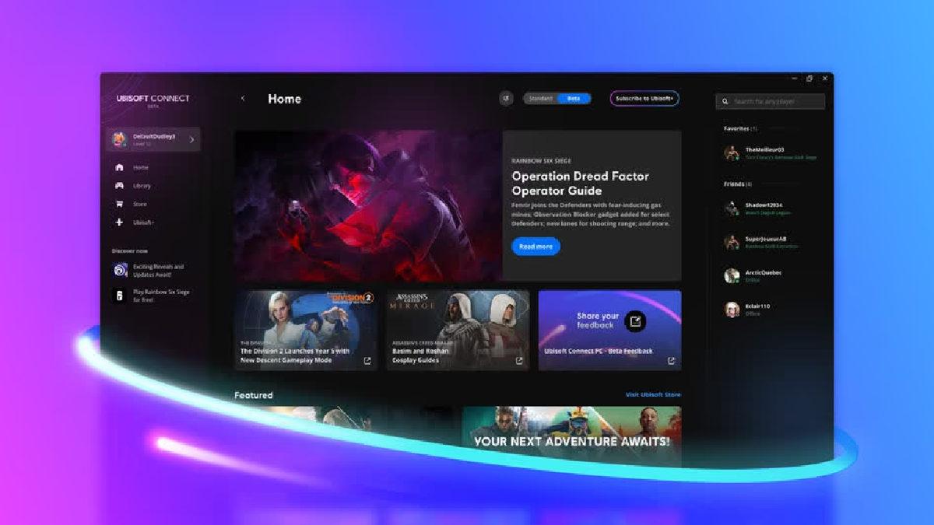Viewport: 934px width, 525px height.
Task: Click the Subscribe to Ubisoft+ button
Action: (644, 98)
